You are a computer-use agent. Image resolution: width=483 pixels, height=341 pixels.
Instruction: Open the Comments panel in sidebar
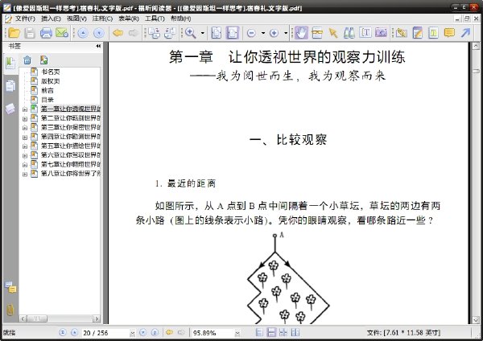[x=10, y=287]
